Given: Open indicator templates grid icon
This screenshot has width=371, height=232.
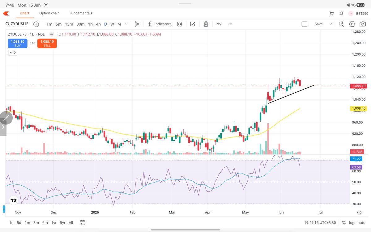Looking at the screenshot, I should pos(180,24).
